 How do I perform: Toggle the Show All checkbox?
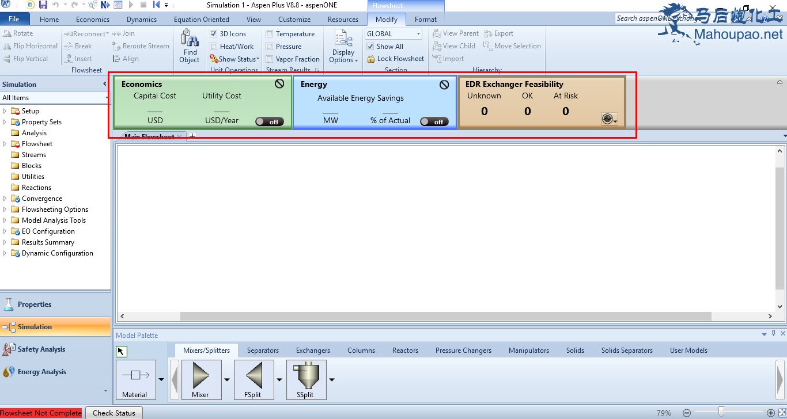[370, 47]
